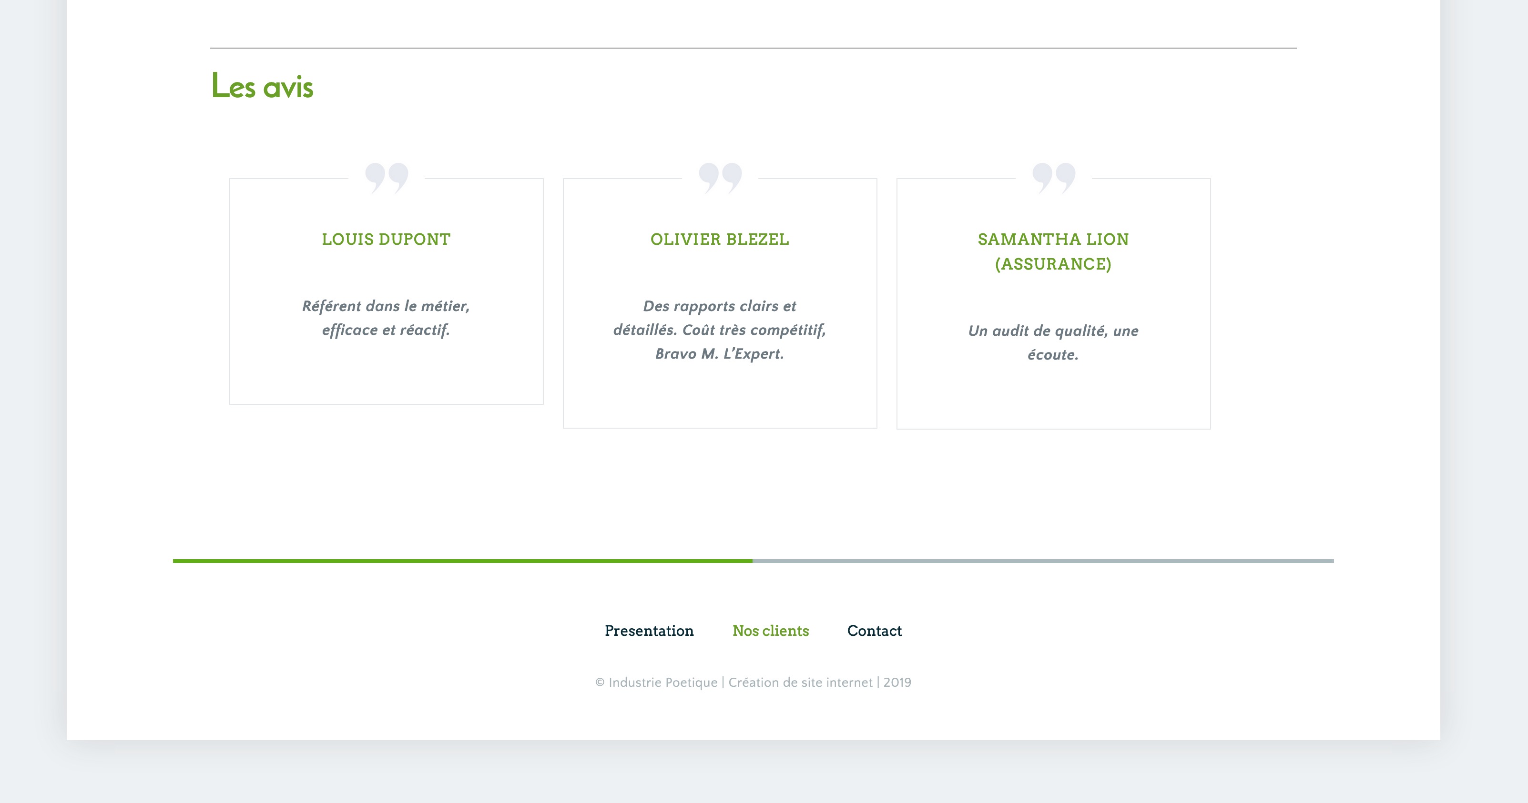Click the Les avis heading
1528x803 pixels.
click(x=262, y=86)
